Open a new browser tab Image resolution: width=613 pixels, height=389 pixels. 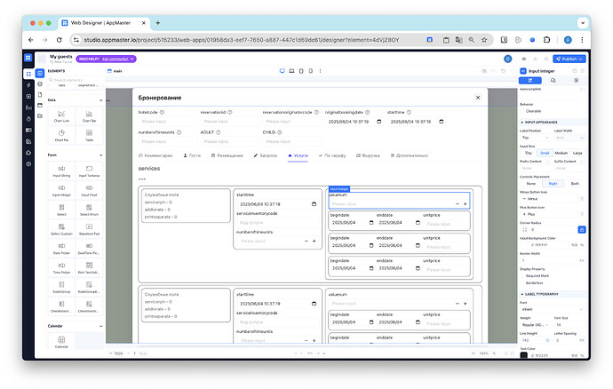(x=158, y=23)
